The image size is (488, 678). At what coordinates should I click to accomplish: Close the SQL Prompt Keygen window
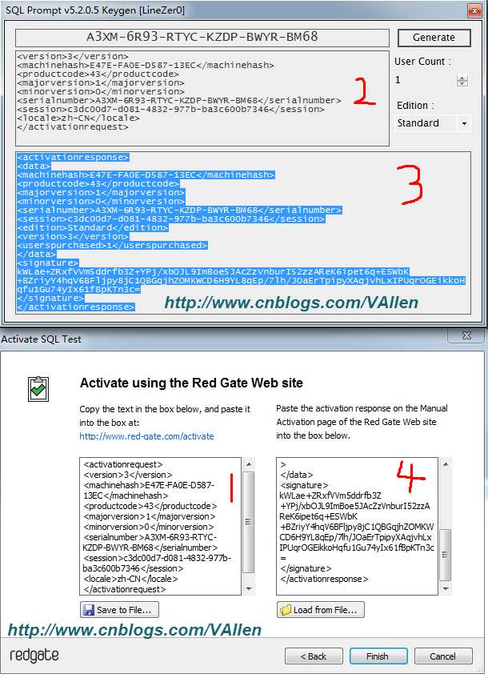click(x=474, y=10)
